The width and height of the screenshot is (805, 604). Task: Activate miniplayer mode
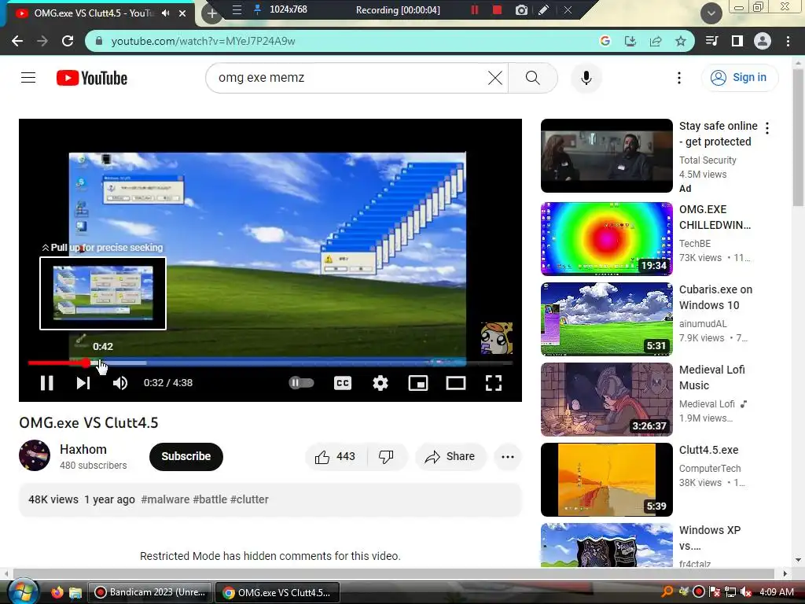(418, 383)
